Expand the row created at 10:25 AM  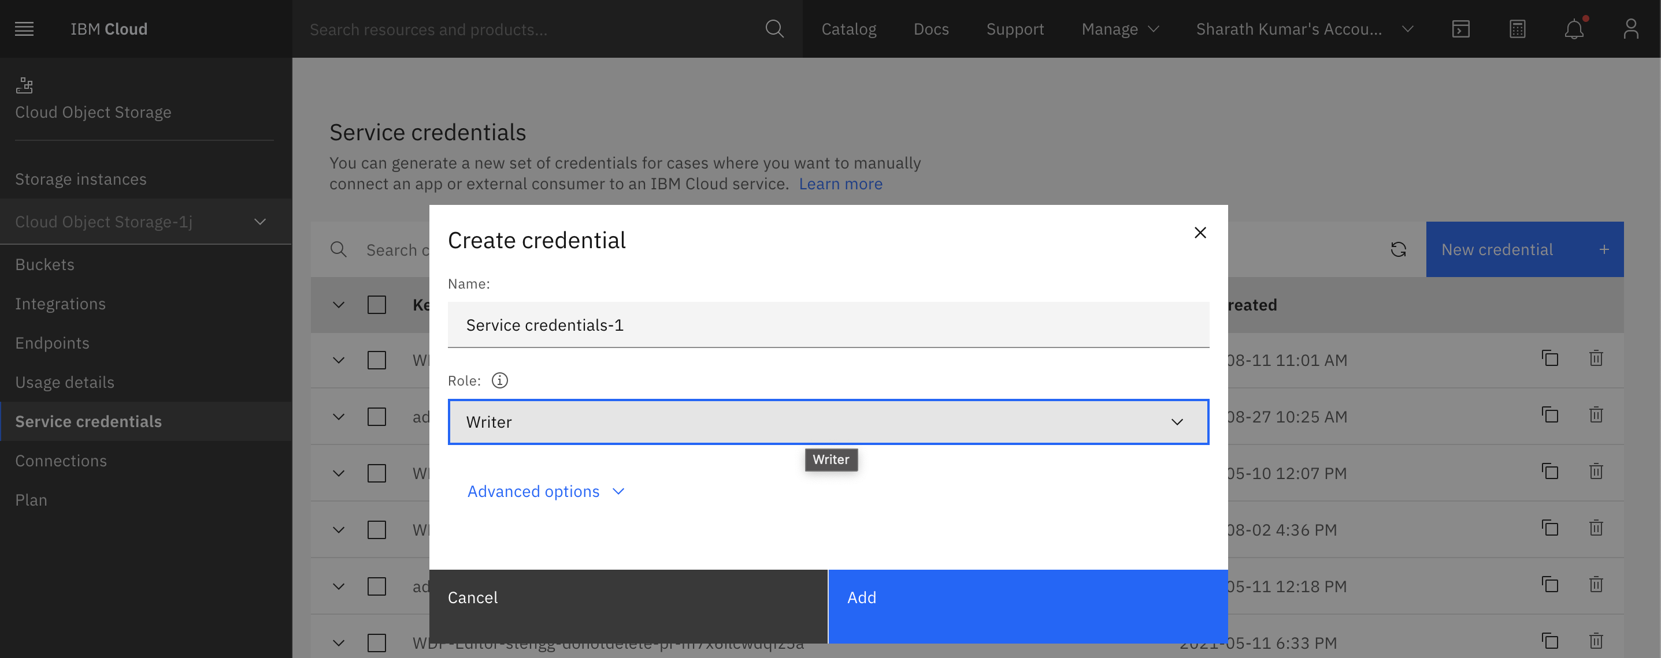[x=339, y=417]
